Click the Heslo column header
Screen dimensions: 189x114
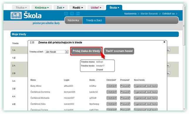[92, 80]
